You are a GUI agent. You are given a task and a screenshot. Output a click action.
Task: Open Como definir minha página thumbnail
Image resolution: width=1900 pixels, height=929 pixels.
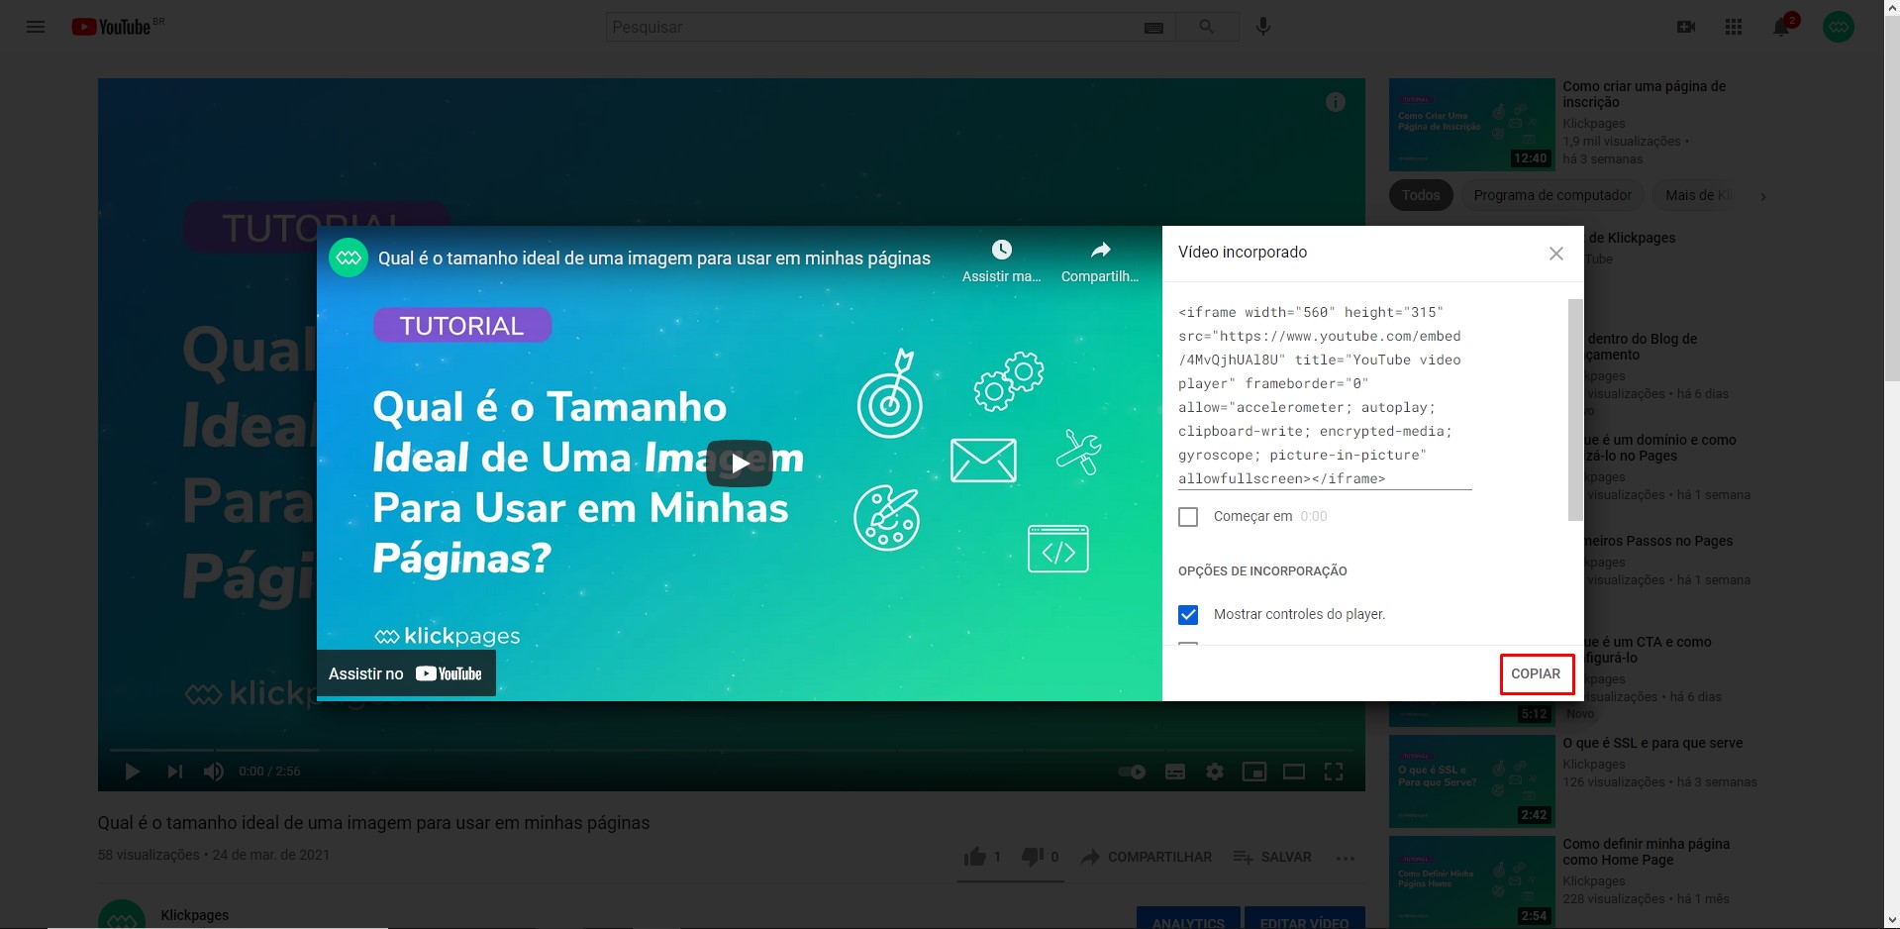[x=1471, y=882]
